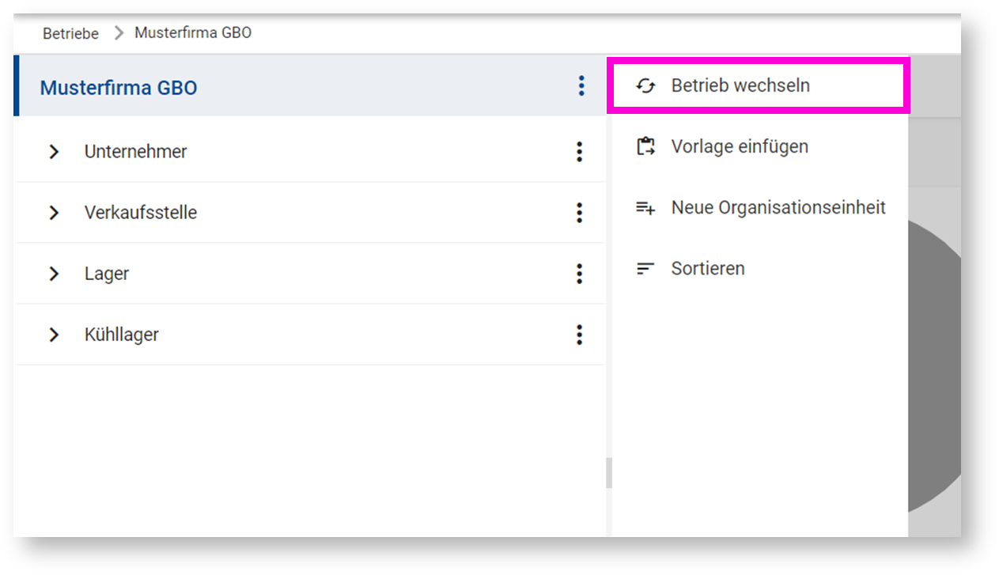Click the Sortieren sort-lines icon
Image resolution: width=999 pixels, height=575 pixels.
click(645, 269)
